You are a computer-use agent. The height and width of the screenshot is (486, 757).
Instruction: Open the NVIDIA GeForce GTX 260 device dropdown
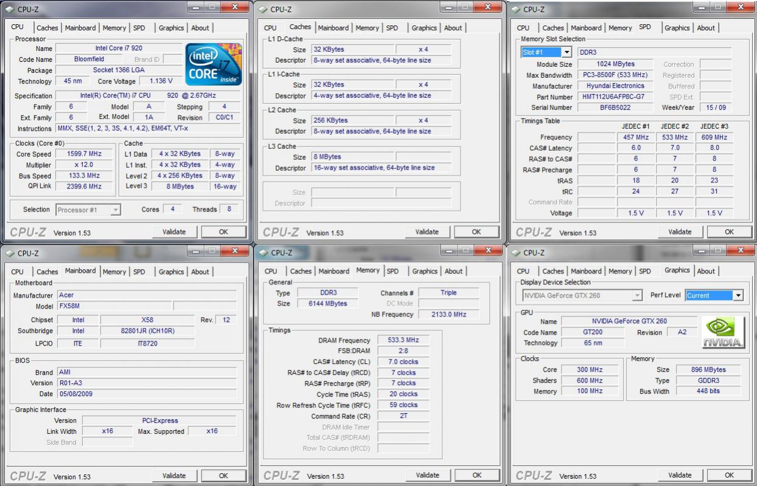[637, 295]
